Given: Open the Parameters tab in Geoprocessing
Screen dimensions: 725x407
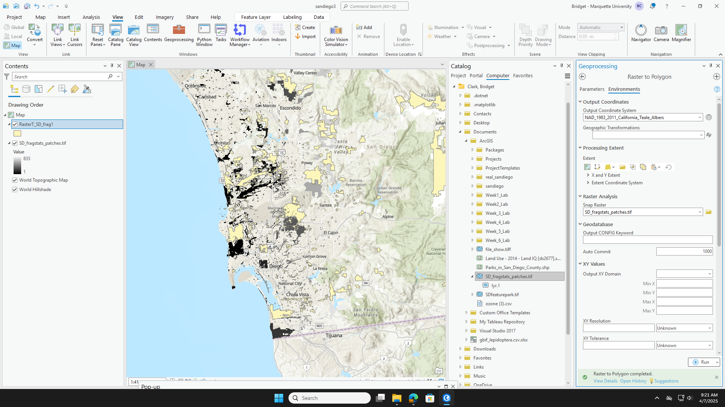Looking at the screenshot, I should pos(591,89).
